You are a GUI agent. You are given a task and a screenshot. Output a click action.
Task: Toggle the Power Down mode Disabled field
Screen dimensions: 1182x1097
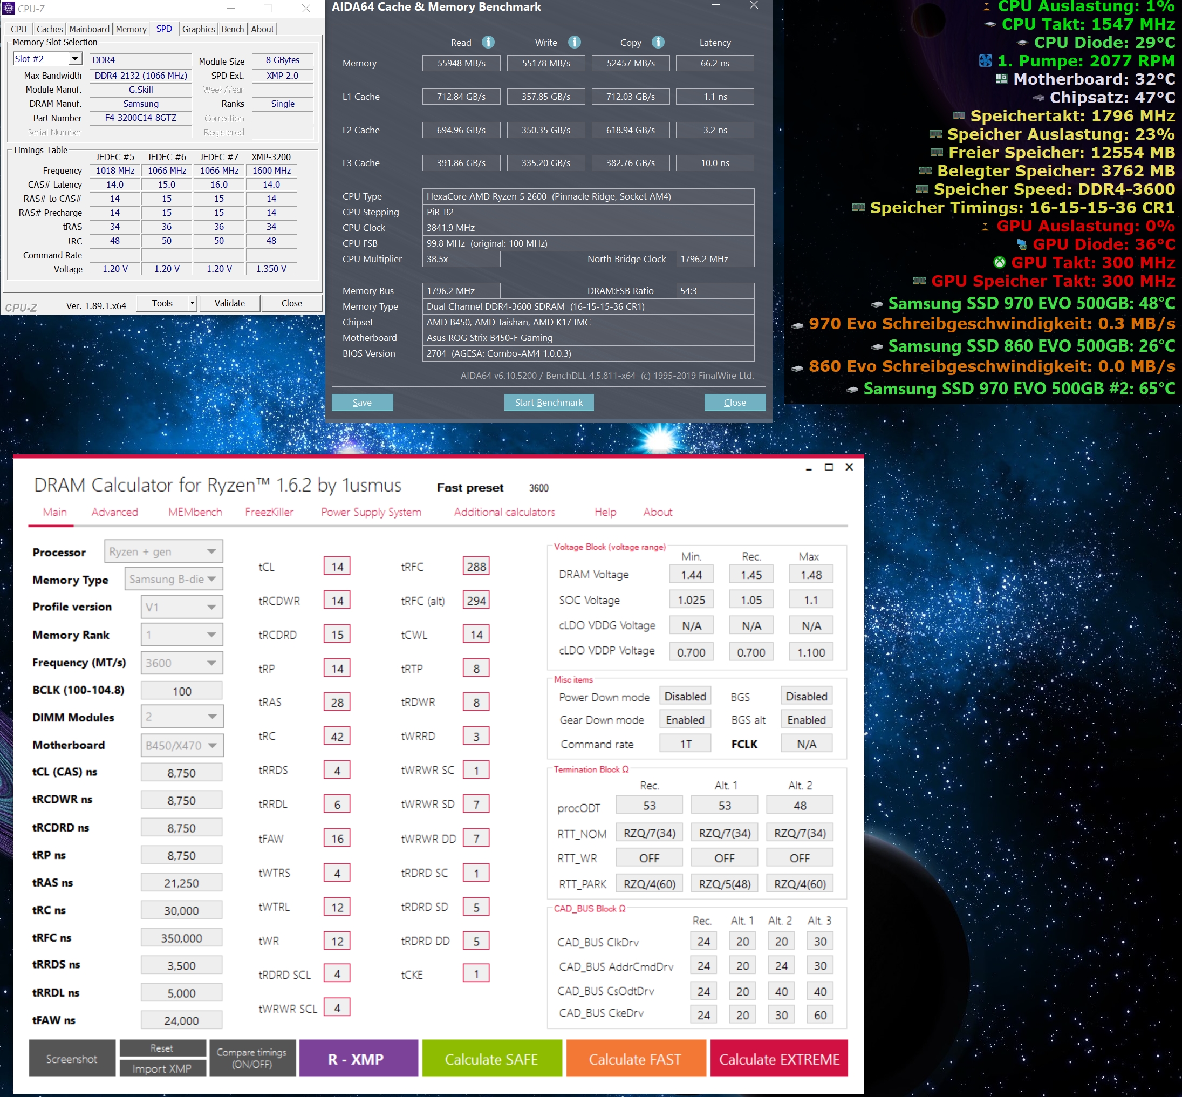click(685, 696)
